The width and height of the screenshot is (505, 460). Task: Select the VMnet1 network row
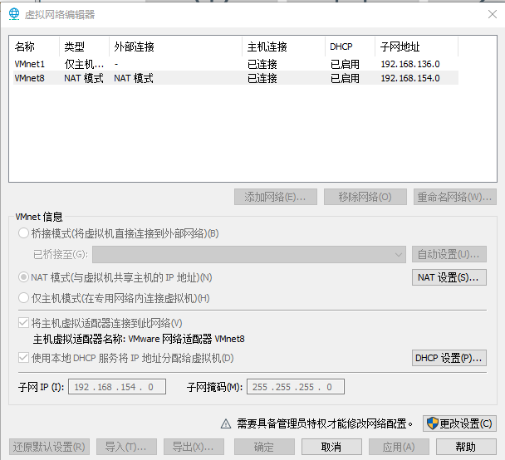(236, 64)
